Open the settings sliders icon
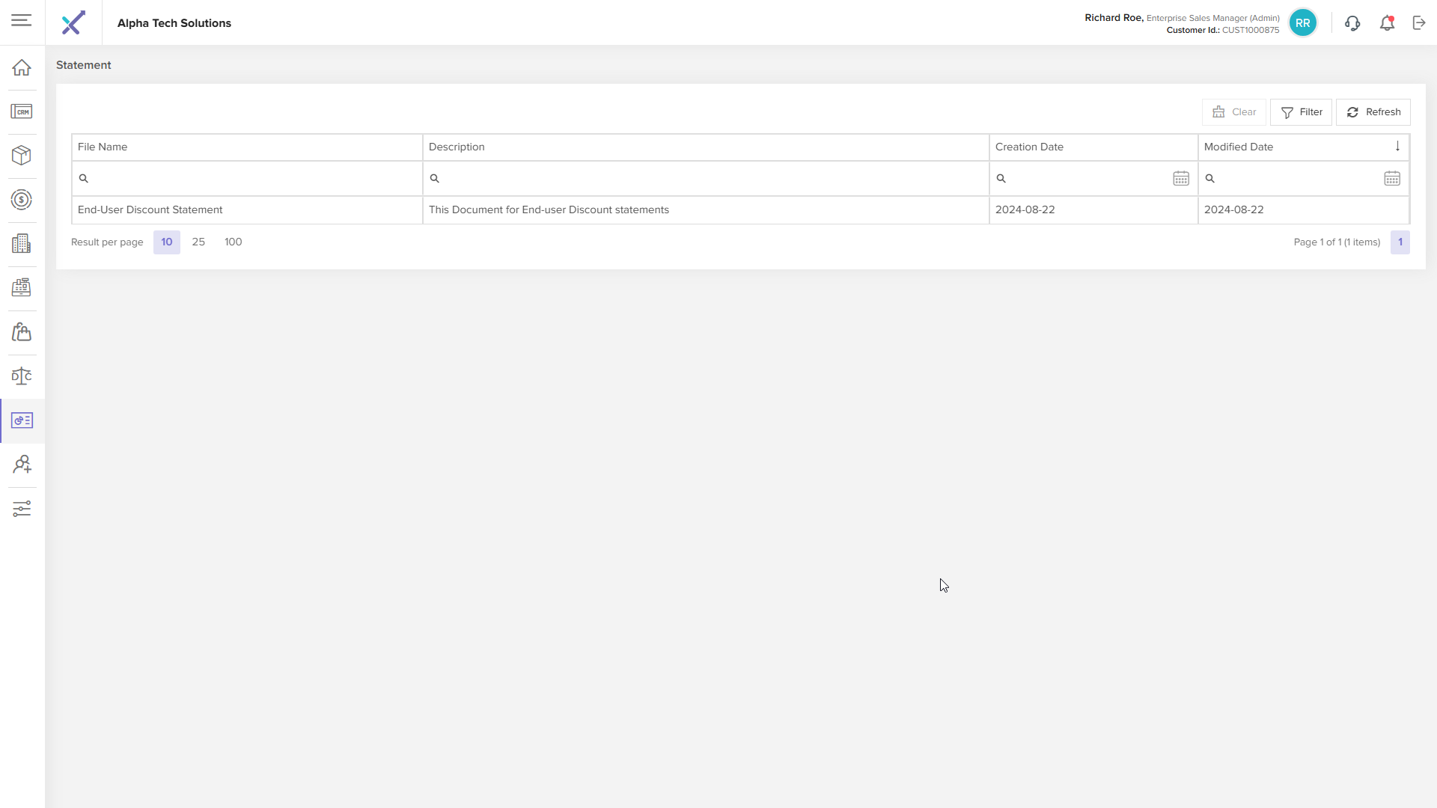 pos(22,509)
